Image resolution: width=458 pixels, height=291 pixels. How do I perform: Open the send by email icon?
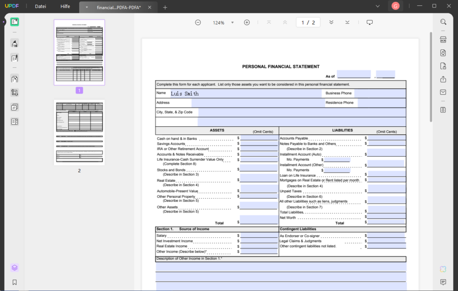[x=443, y=92]
